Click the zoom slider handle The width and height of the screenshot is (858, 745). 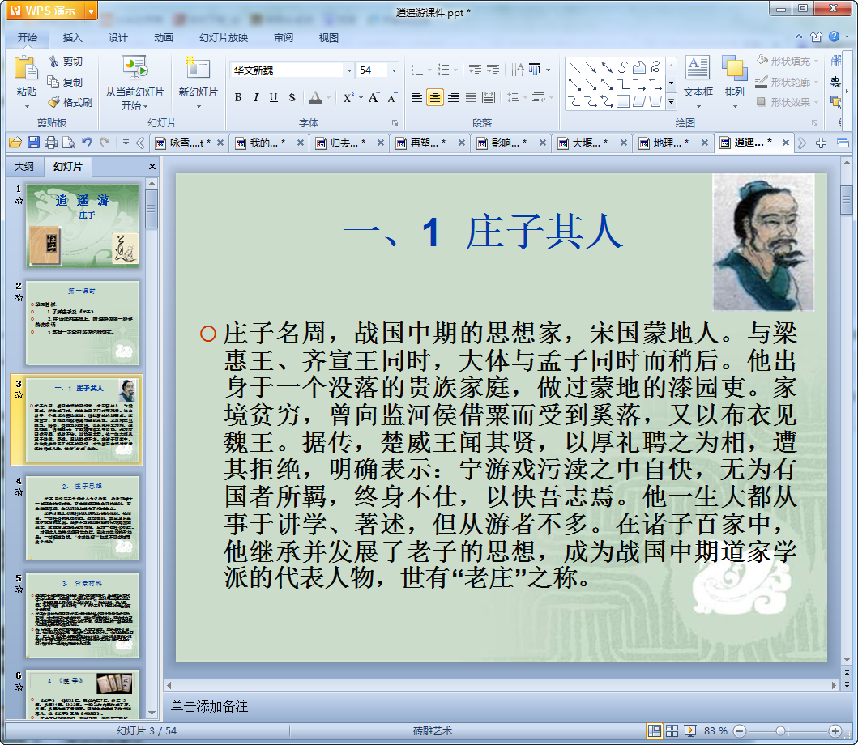coord(780,731)
